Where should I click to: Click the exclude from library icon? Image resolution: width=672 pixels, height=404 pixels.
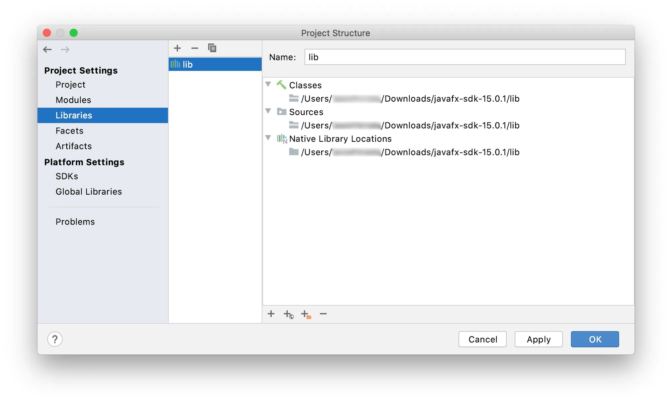click(306, 314)
